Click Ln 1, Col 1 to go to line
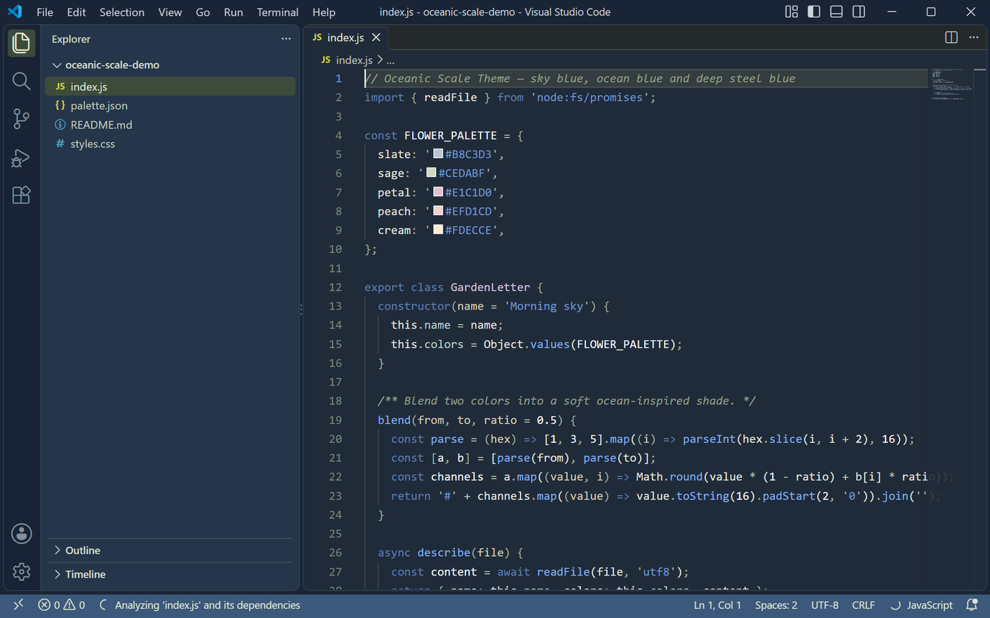This screenshot has width=990, height=618. (x=717, y=605)
